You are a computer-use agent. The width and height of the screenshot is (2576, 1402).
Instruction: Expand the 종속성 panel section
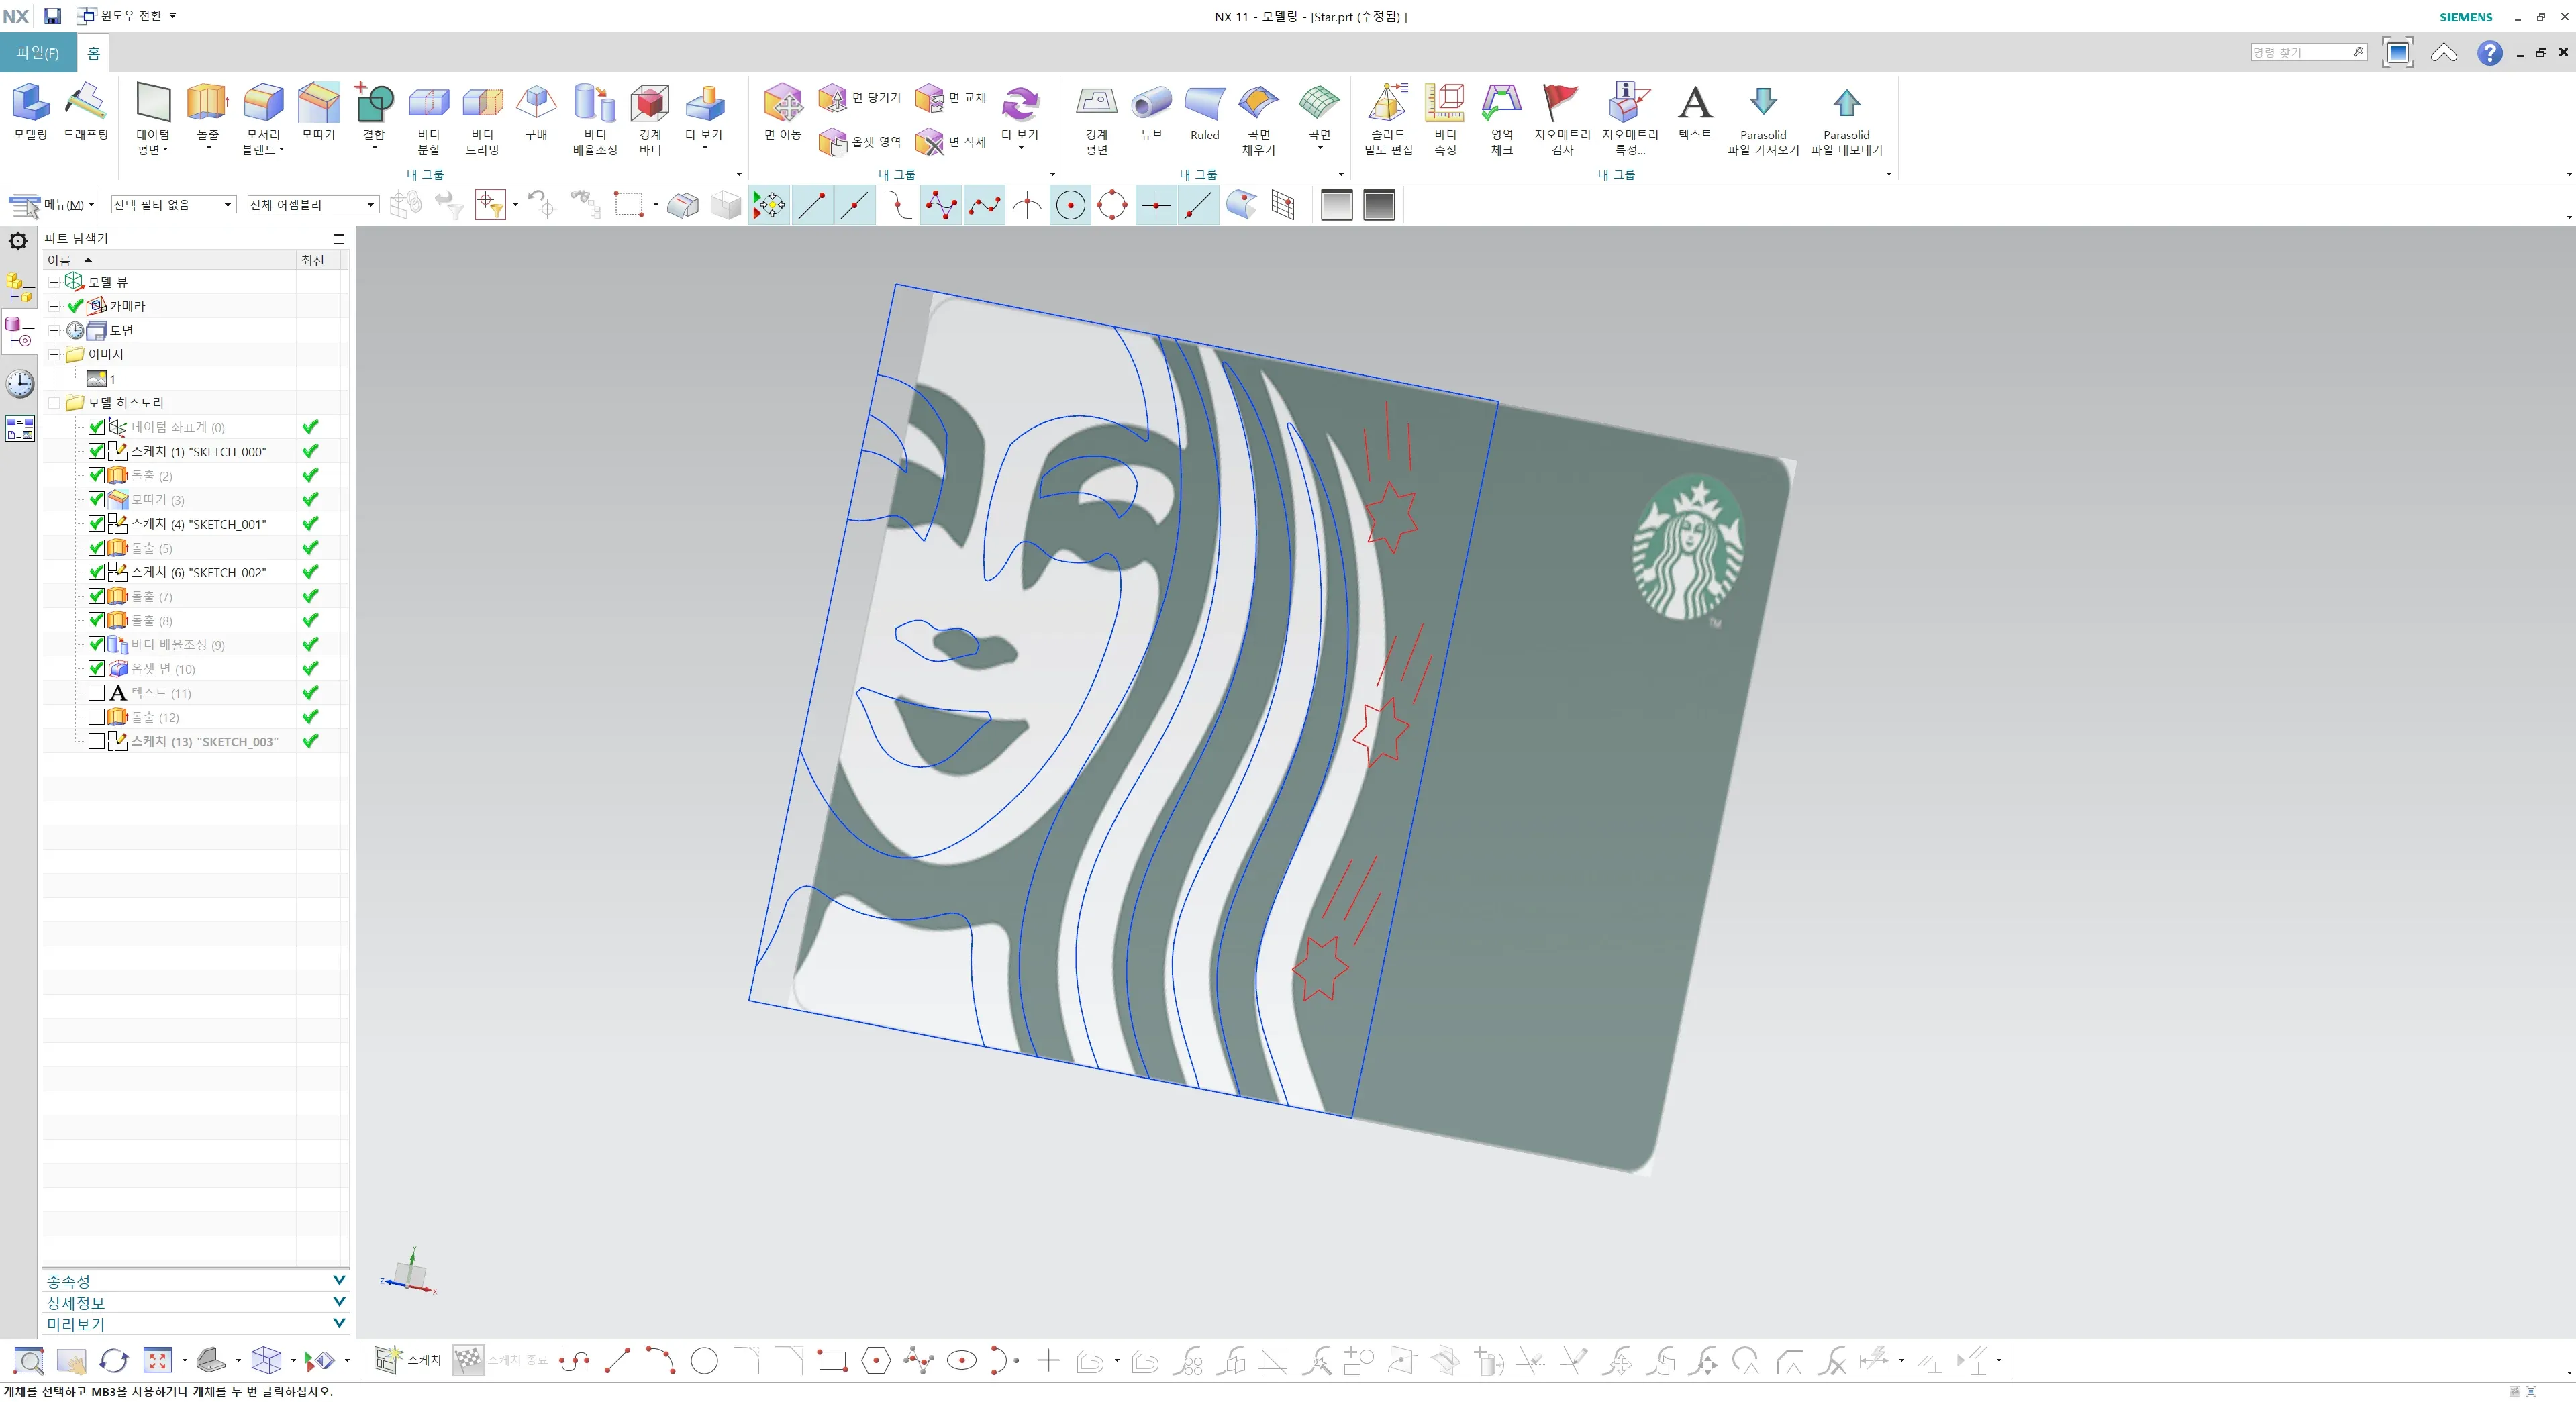coord(195,1280)
